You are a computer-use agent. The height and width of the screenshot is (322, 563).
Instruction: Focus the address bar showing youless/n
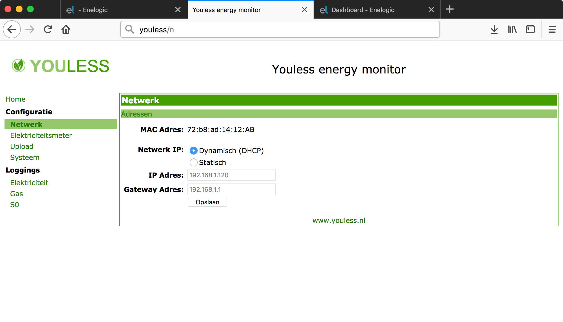pos(280,29)
